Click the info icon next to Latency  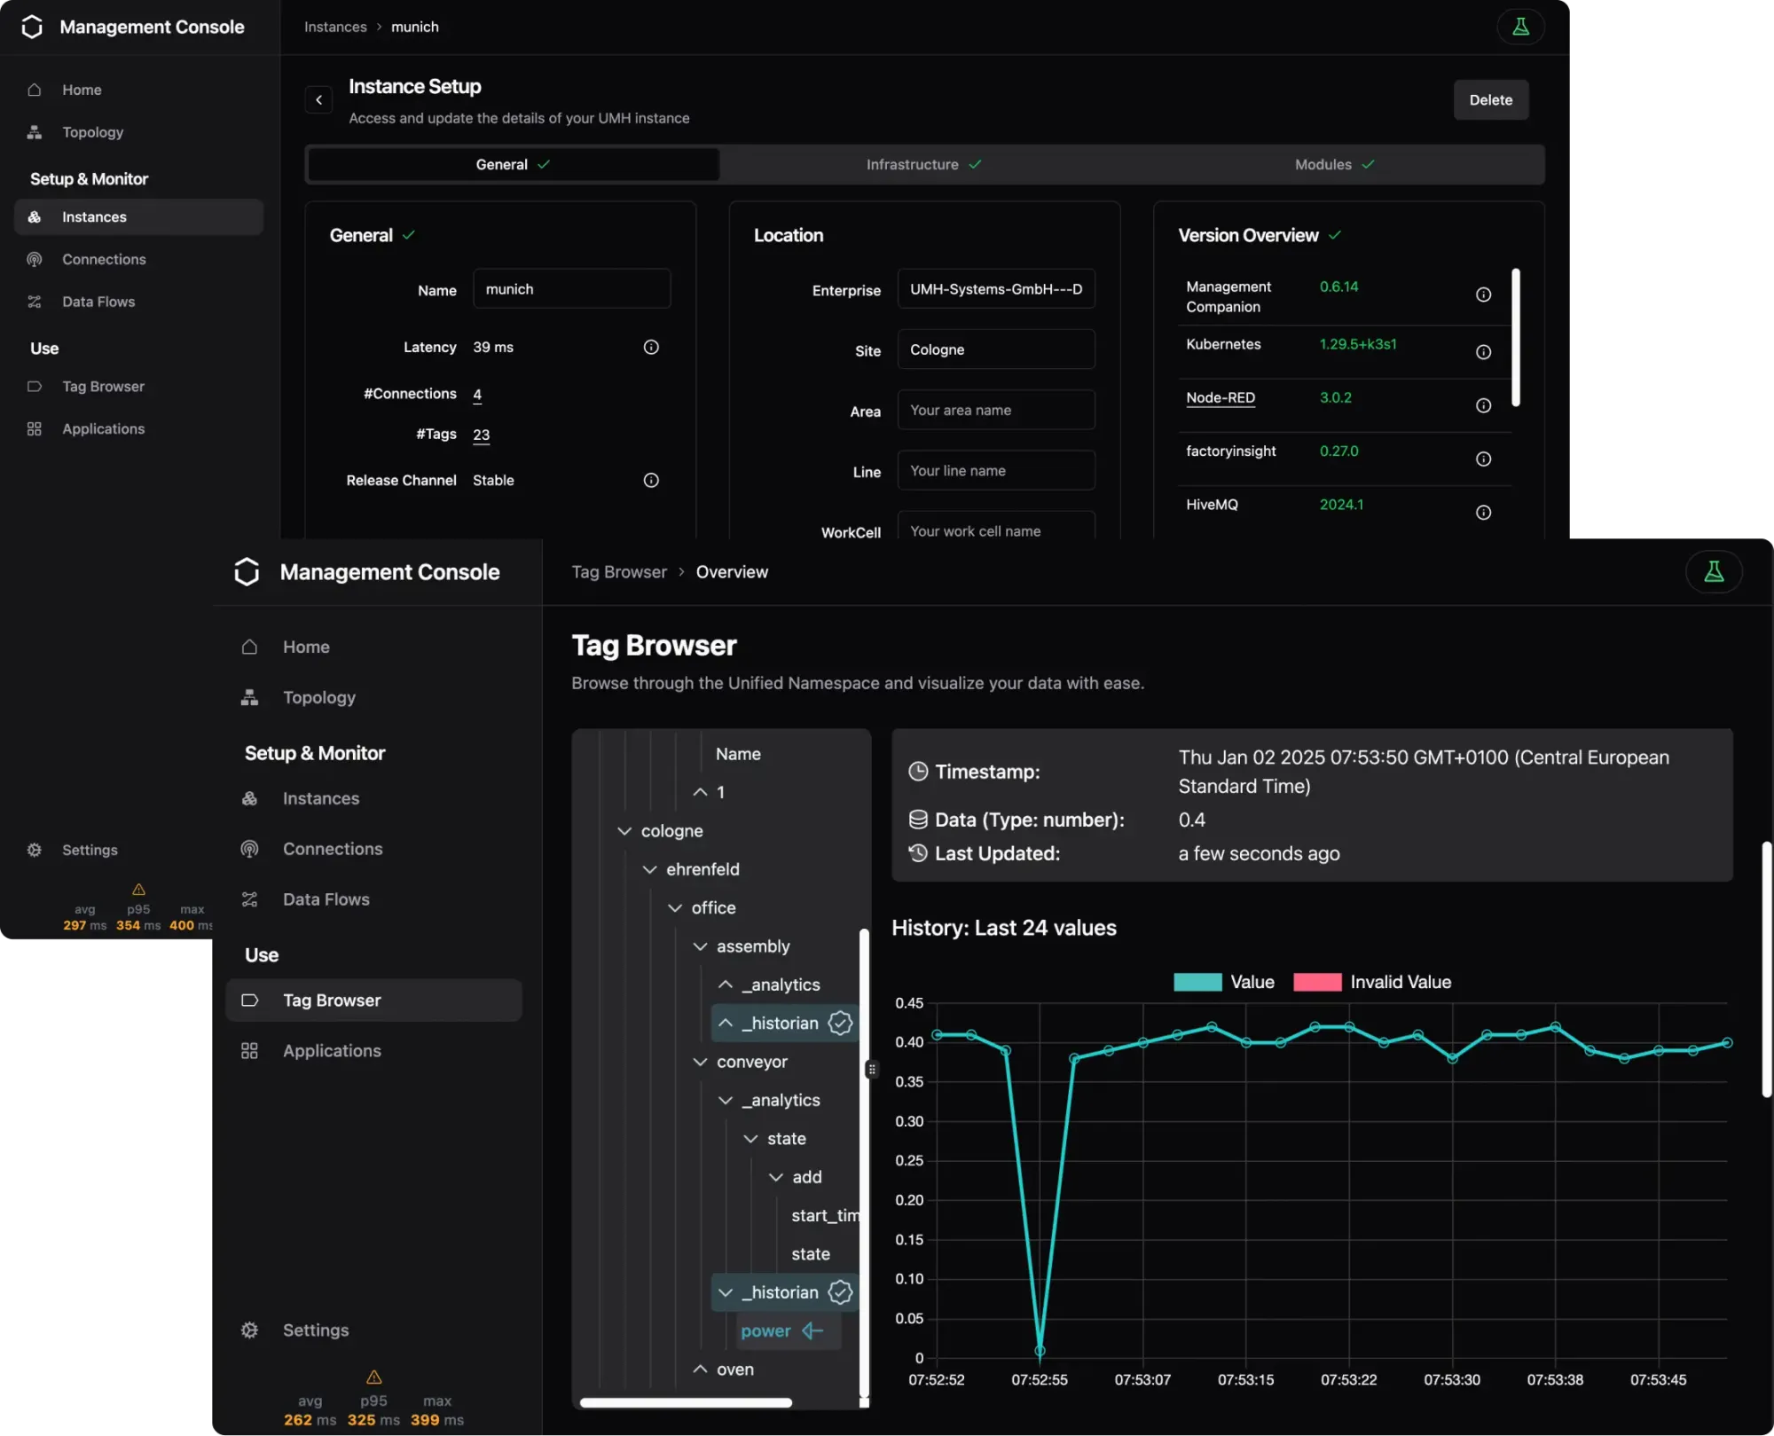click(651, 347)
